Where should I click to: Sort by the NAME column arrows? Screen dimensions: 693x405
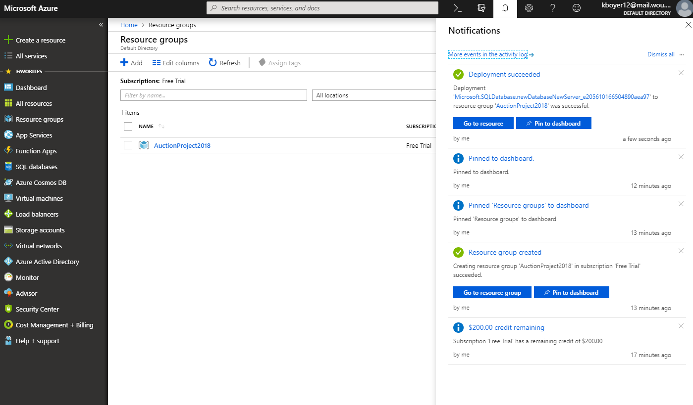point(161,126)
